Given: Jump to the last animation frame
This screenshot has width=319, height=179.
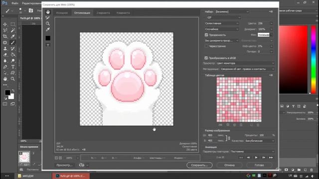Looking at the screenshot, I should [x=271, y=158].
